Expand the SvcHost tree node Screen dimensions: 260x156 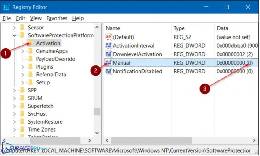tap(14, 114)
